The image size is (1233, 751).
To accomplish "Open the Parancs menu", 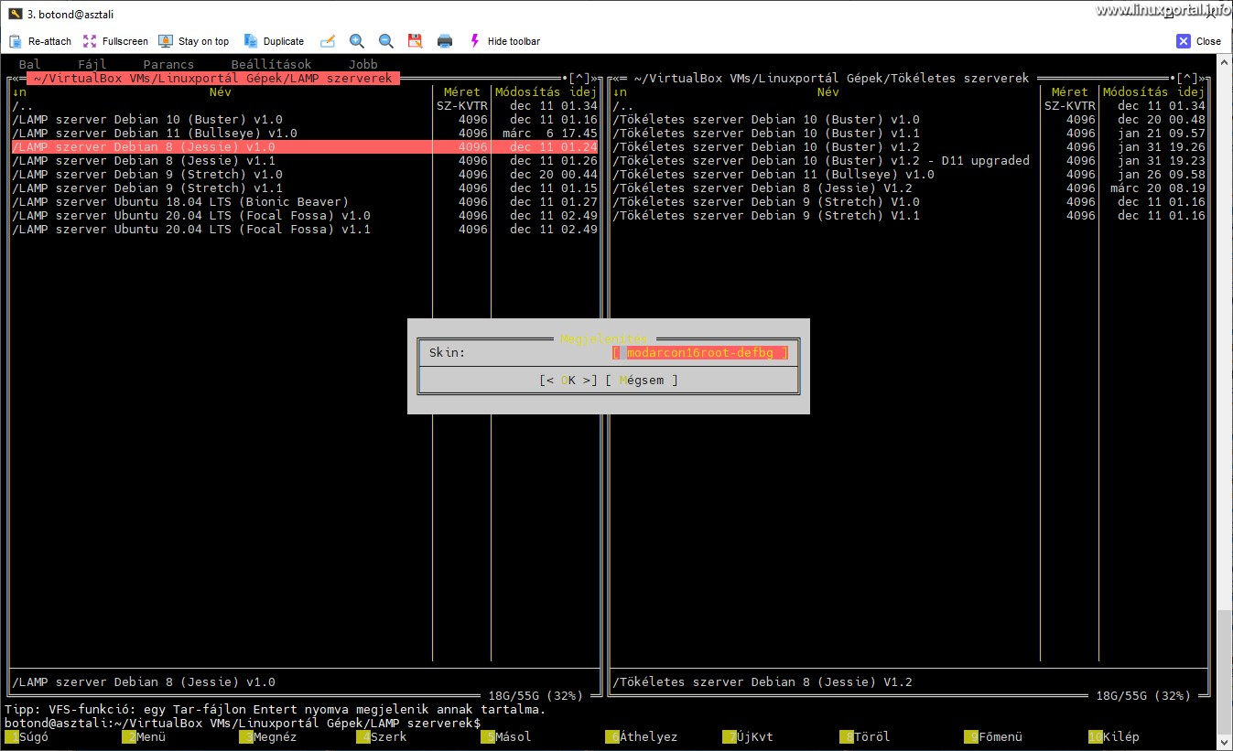I will point(170,63).
